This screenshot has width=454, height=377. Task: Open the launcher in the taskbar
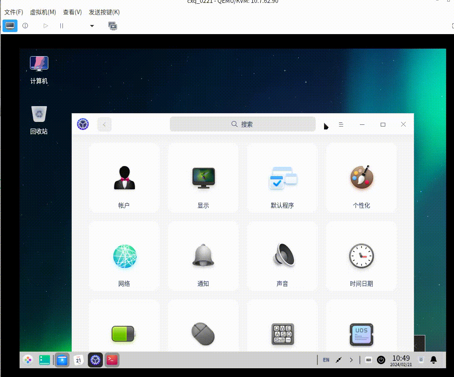click(x=27, y=360)
